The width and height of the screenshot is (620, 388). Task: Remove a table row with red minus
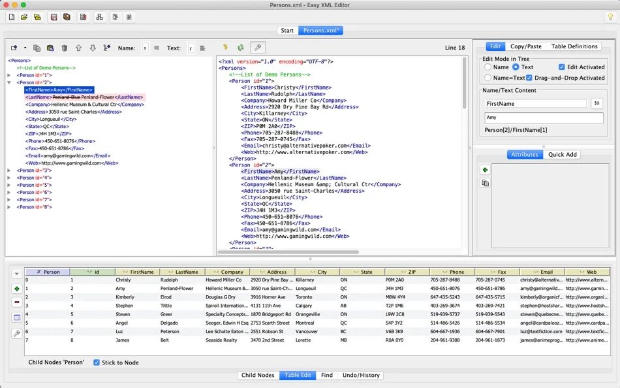point(16,302)
